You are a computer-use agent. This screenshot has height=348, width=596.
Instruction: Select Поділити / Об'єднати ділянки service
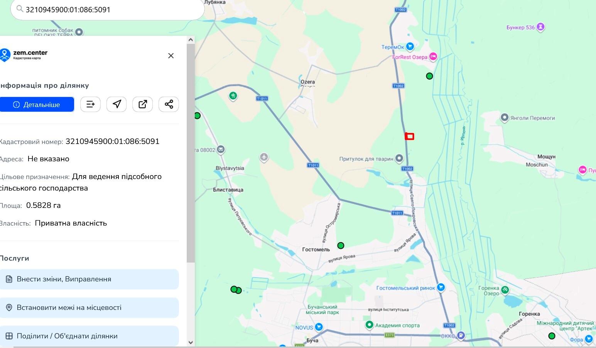tap(89, 336)
